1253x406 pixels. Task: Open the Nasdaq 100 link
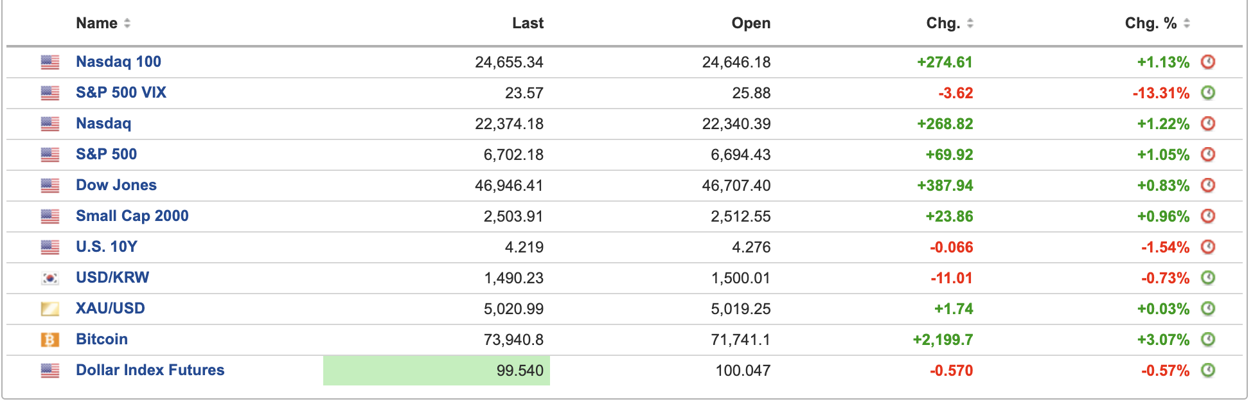click(x=118, y=62)
